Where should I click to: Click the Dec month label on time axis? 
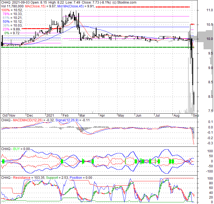(x=30, y=116)
